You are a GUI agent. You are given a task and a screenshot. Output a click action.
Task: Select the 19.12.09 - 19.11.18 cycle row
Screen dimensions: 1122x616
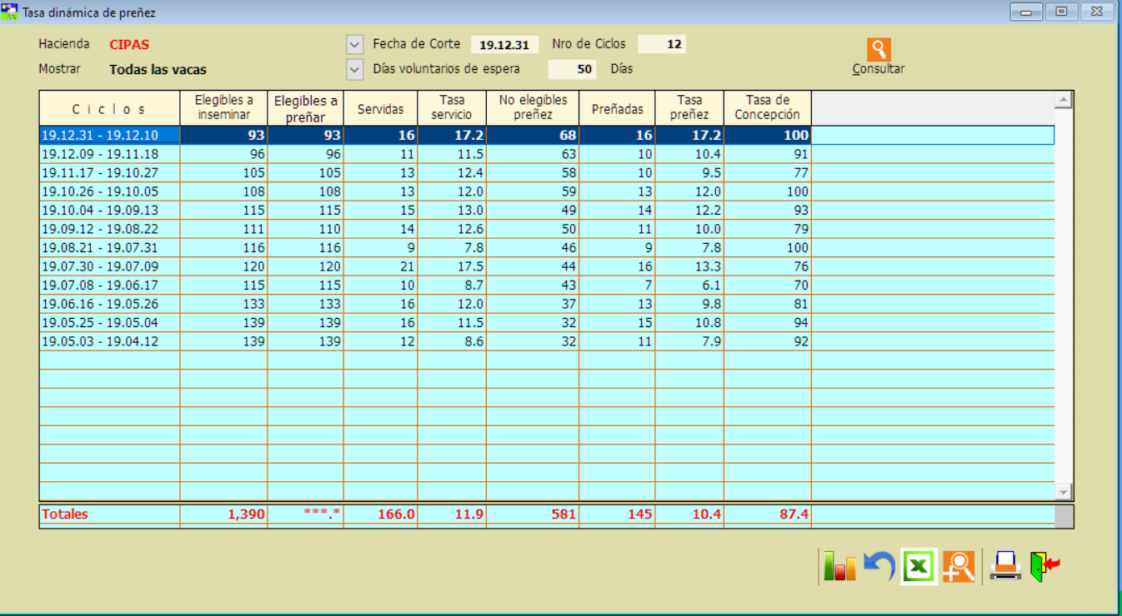pos(100,154)
